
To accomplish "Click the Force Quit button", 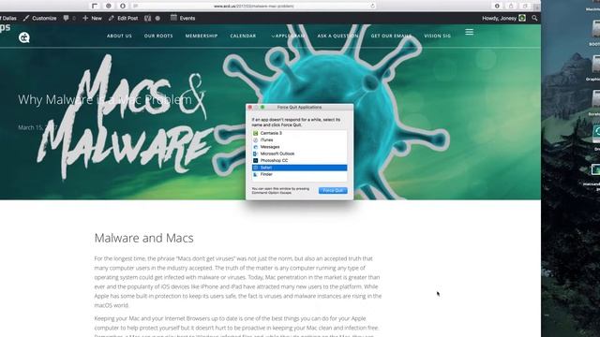I will (x=333, y=190).
